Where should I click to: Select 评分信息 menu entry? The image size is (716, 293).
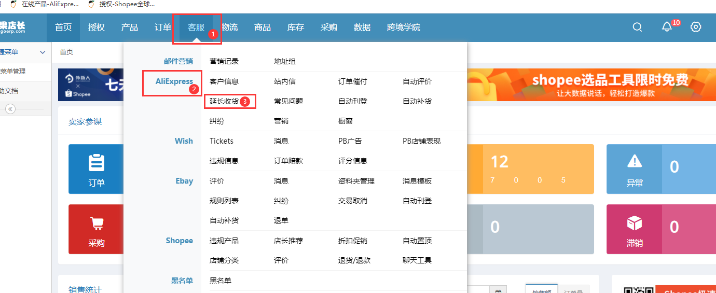click(x=353, y=161)
